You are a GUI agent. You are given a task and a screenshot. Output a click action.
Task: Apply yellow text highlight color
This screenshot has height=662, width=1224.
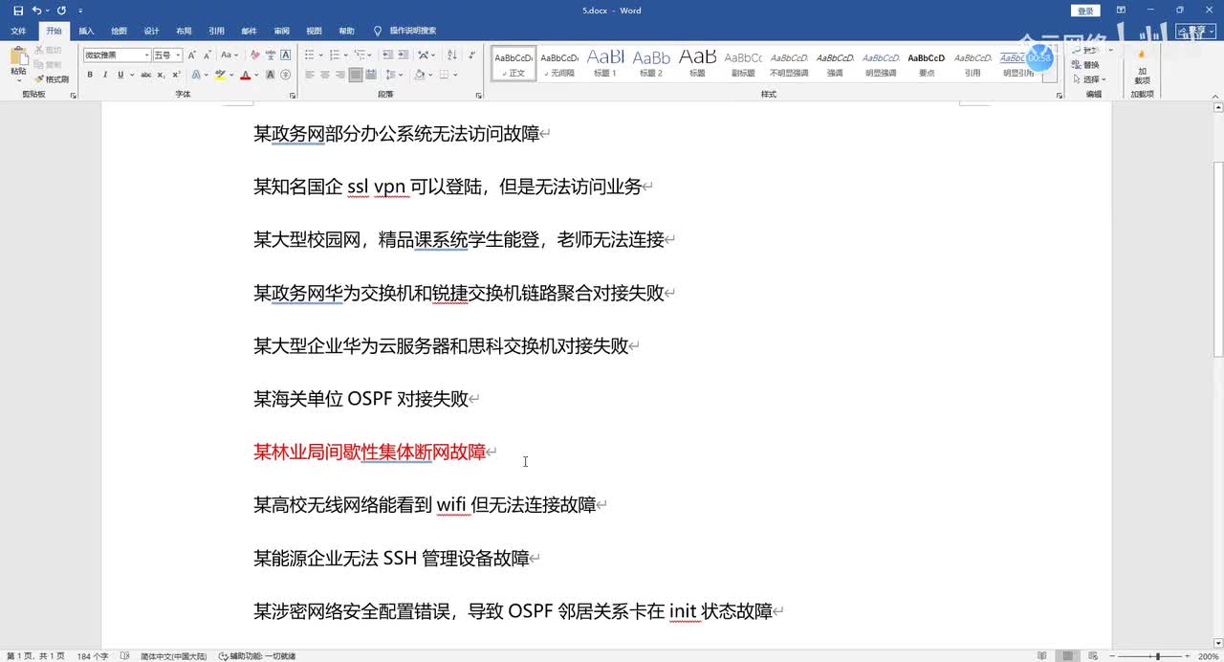pyautogui.click(x=220, y=75)
